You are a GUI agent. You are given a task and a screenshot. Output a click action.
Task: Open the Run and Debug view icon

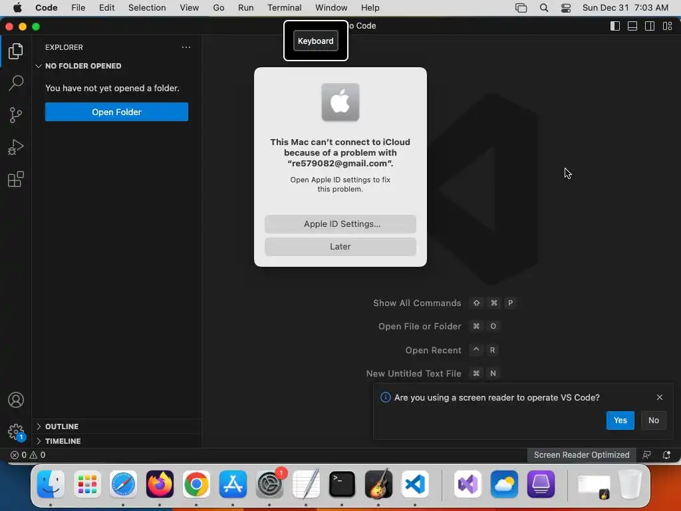click(16, 147)
